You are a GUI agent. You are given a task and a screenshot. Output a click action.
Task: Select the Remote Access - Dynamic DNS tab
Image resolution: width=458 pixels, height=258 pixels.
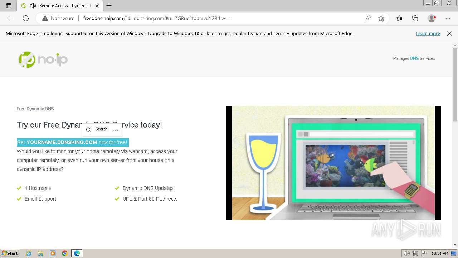60,6
